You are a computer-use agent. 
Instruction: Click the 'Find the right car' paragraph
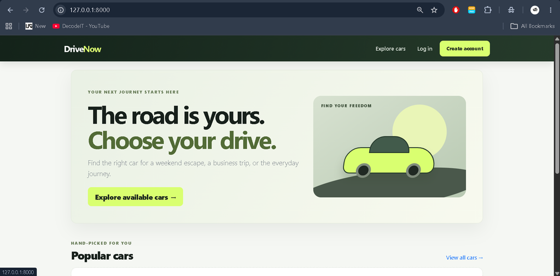pos(193,168)
